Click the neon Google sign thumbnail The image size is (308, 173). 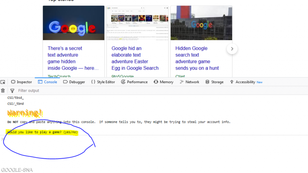[x=74, y=23]
